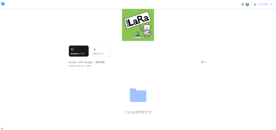Select the MOTION breadcrumb item
Viewport: 276px width, 130px height.
click(x=100, y=62)
